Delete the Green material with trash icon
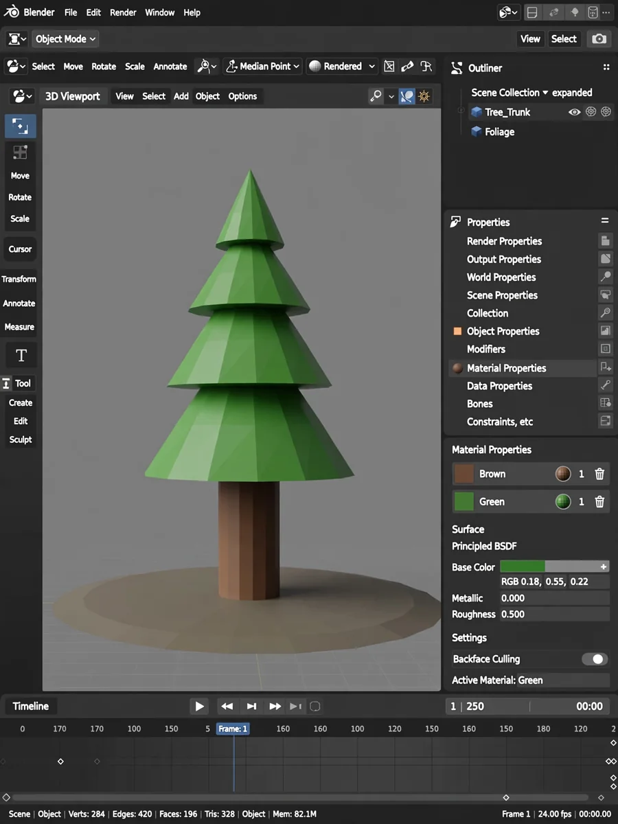 599,501
